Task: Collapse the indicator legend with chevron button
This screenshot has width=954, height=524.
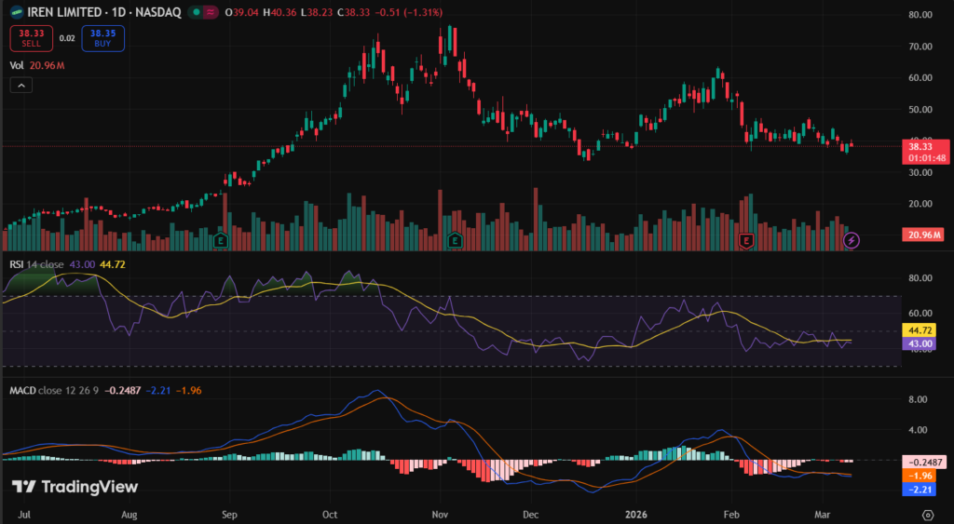Action: coord(21,85)
